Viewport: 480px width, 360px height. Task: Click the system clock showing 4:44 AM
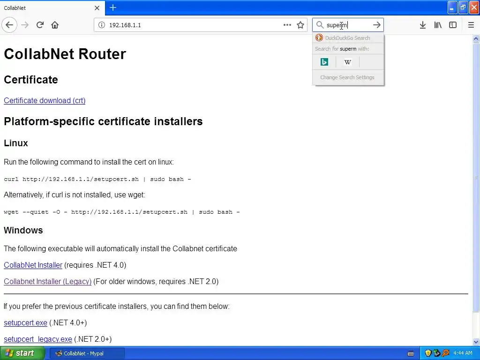[x=463, y=353]
